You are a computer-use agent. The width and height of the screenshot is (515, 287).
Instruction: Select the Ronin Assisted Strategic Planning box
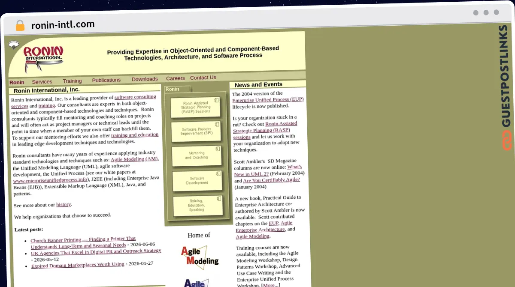tap(195, 108)
